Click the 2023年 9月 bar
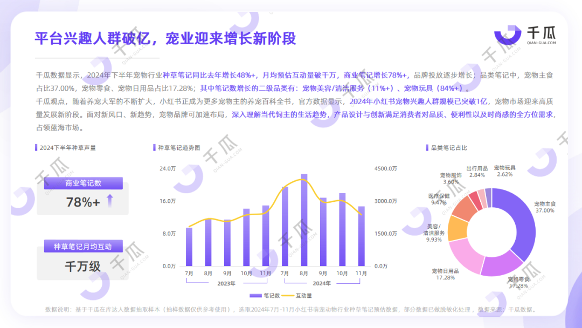 (227, 243)
